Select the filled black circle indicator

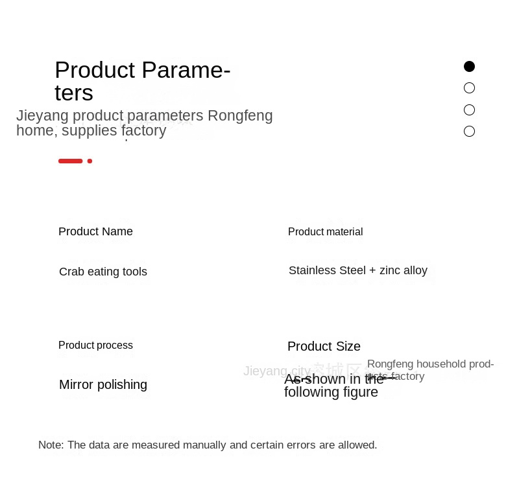click(469, 66)
